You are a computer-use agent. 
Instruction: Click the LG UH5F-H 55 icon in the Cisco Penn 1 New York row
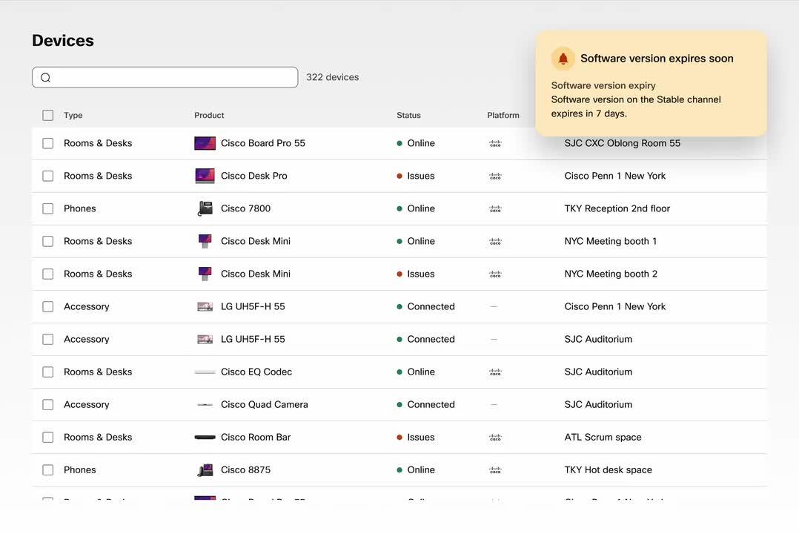(205, 306)
